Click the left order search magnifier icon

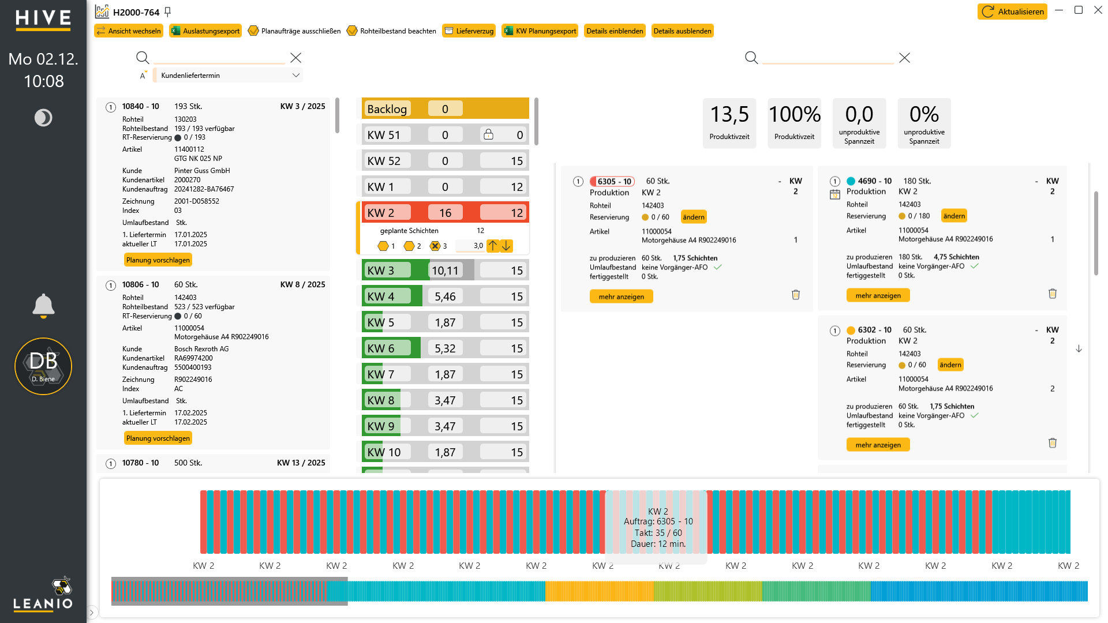point(143,58)
